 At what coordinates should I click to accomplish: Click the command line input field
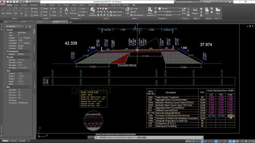click(149, 137)
